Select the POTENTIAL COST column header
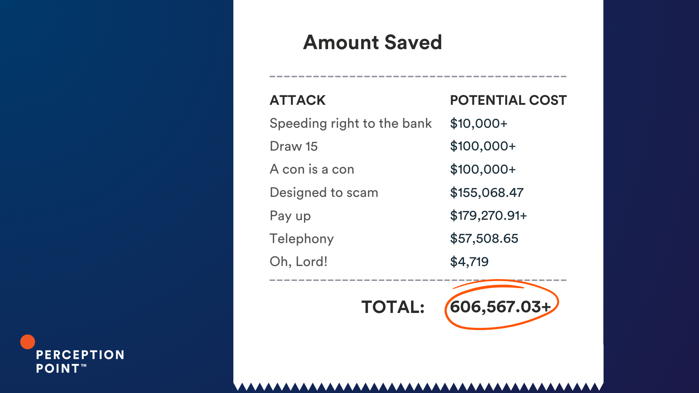Viewport: 699px width, 393px height. point(508,100)
